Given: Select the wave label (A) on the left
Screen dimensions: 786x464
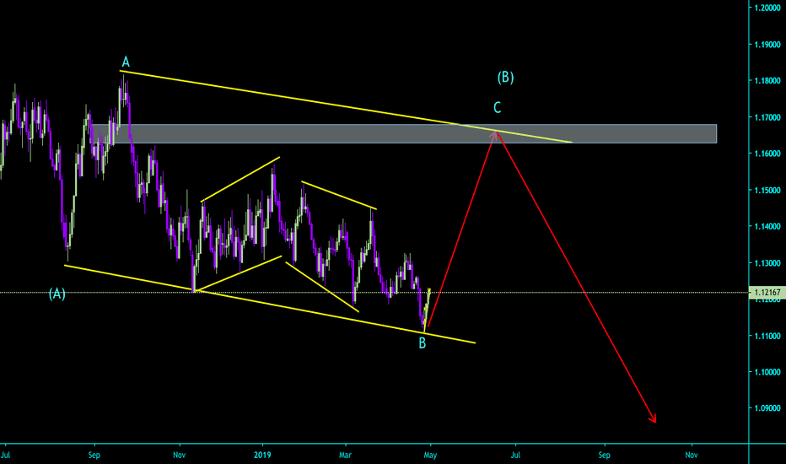Looking at the screenshot, I should click(57, 294).
